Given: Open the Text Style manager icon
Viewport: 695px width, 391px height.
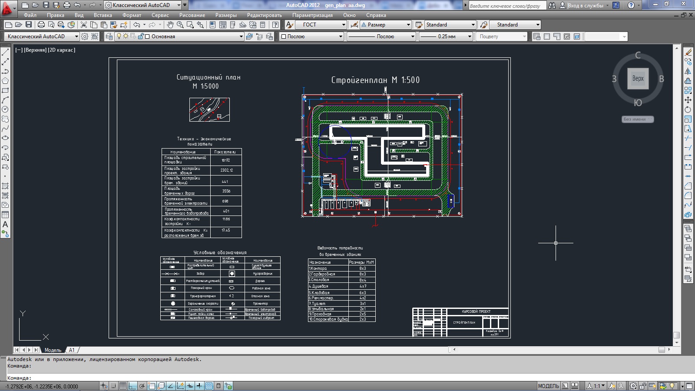Looking at the screenshot, I should click(290, 25).
